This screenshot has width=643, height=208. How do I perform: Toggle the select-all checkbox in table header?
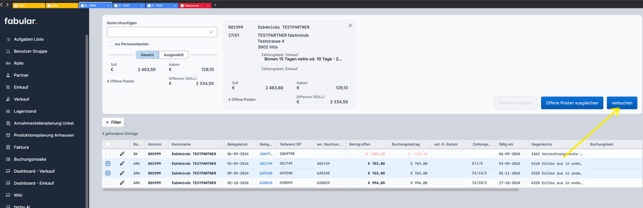(x=108, y=144)
